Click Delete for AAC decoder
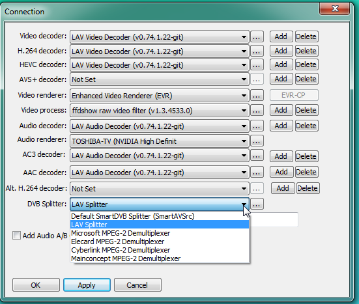 [307, 172]
